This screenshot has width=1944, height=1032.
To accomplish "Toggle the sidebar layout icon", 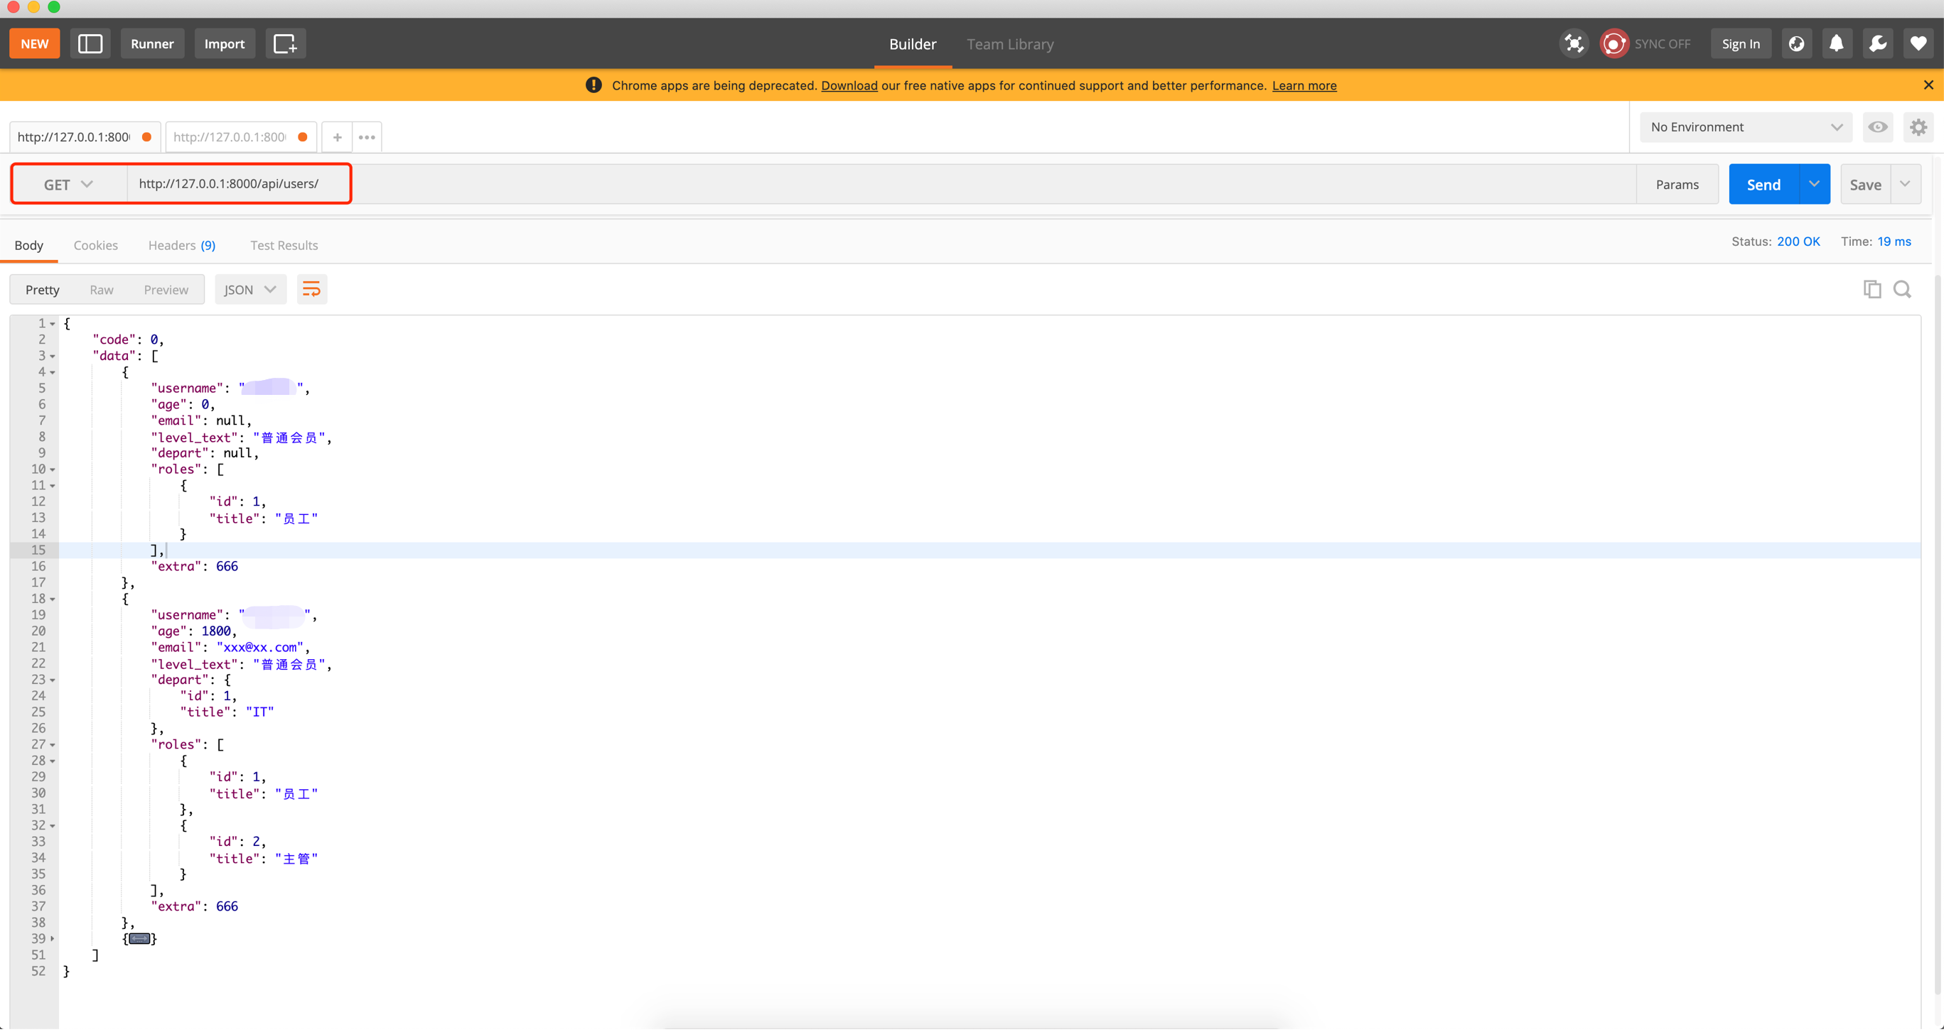I will pyautogui.click(x=90, y=44).
